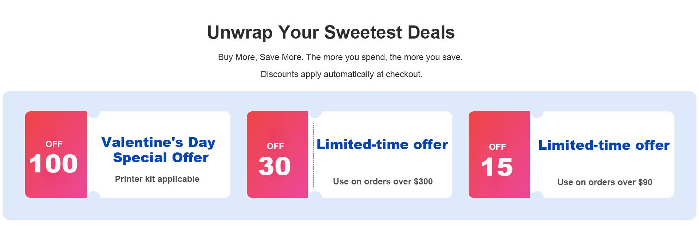Click the Unwrap Your Sweetest Deals heading
699x239 pixels.
331,32
